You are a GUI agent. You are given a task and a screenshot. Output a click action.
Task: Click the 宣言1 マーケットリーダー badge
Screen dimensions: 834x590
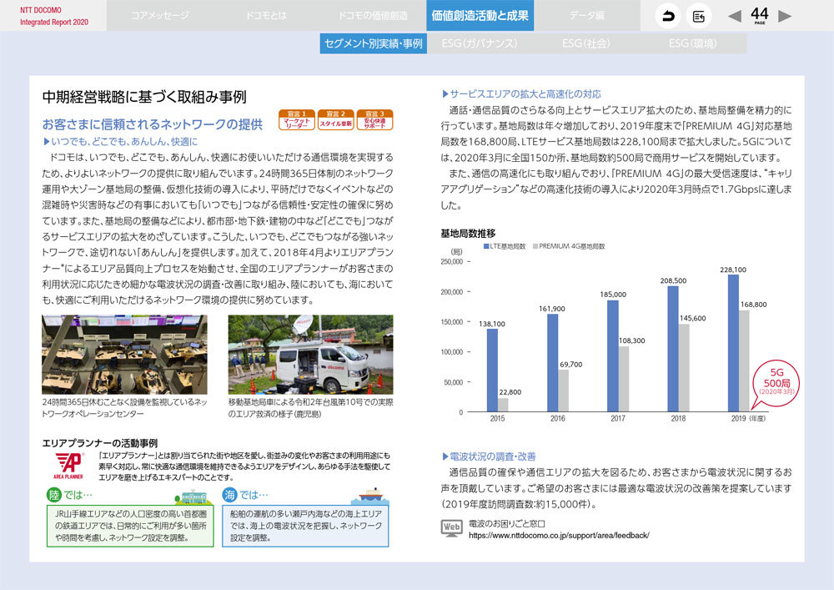coord(297,119)
